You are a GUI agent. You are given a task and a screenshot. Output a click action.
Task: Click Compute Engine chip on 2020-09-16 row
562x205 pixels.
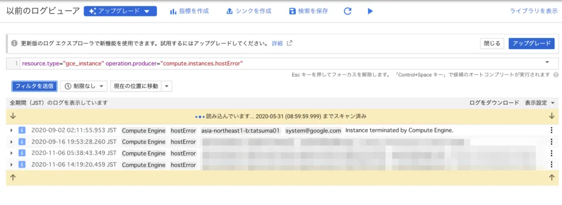[x=144, y=142]
